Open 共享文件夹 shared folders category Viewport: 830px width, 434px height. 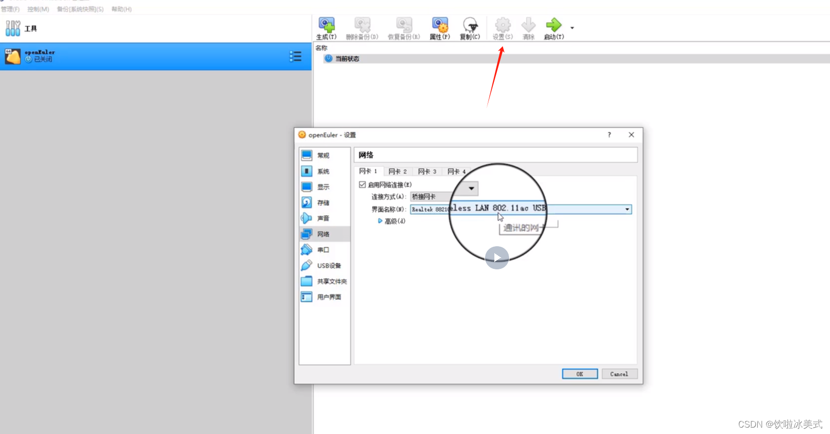[325, 281]
